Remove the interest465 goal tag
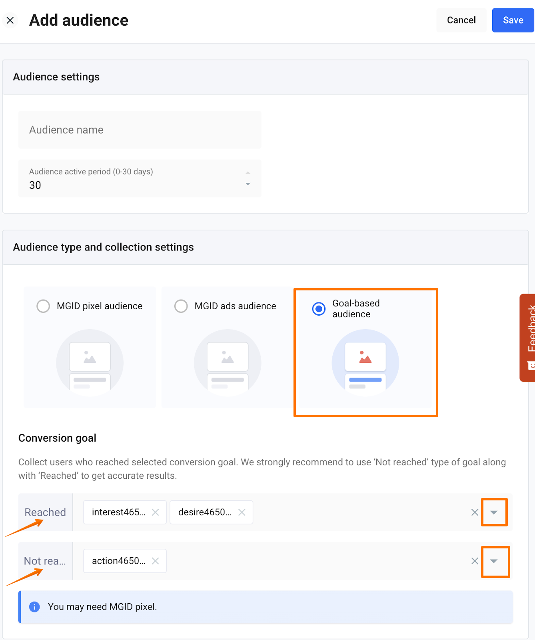The image size is (535, 640). pyautogui.click(x=156, y=512)
